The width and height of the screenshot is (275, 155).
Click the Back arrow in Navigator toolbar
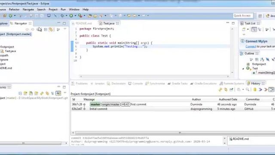pyautogui.click(x=27, y=29)
